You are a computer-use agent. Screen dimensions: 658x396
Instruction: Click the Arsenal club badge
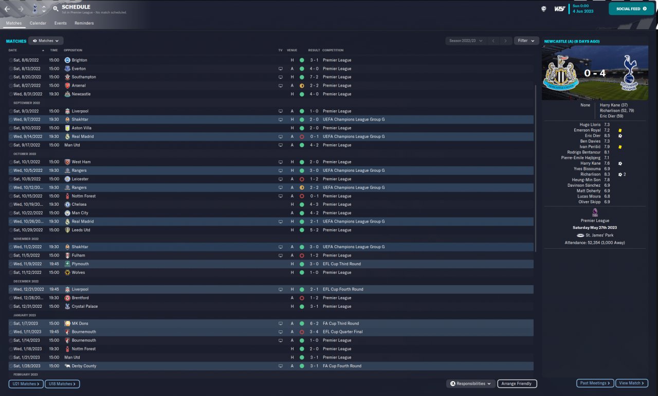pyautogui.click(x=67, y=86)
